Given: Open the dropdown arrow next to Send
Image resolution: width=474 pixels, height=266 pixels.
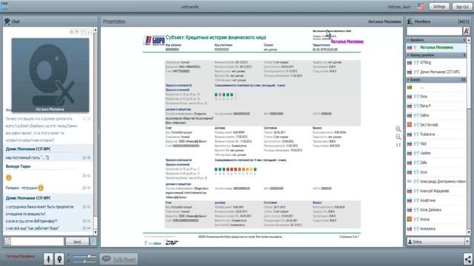Looking at the screenshot, I should tap(93, 242).
